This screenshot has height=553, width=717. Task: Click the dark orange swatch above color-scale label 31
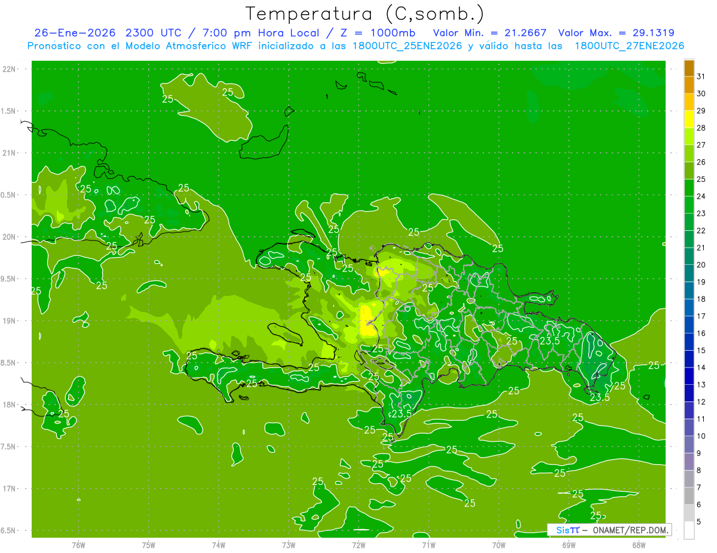point(690,69)
